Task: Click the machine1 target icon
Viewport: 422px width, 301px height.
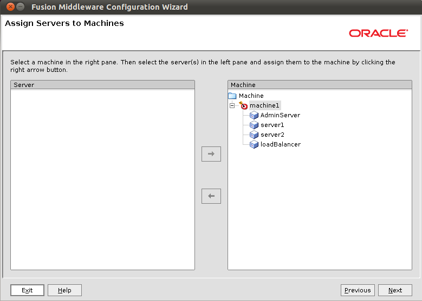Action: (243, 105)
